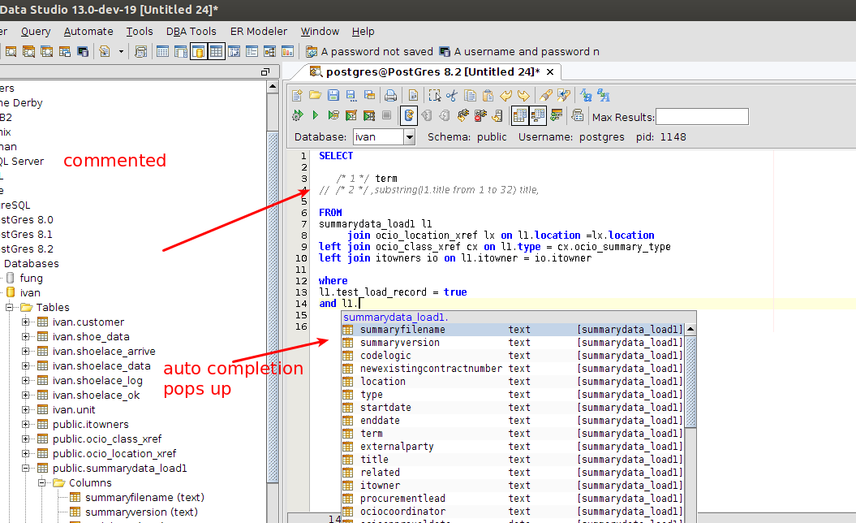Click the Select all dashed-box icon
Viewport: 856px width, 523px height.
pos(434,96)
